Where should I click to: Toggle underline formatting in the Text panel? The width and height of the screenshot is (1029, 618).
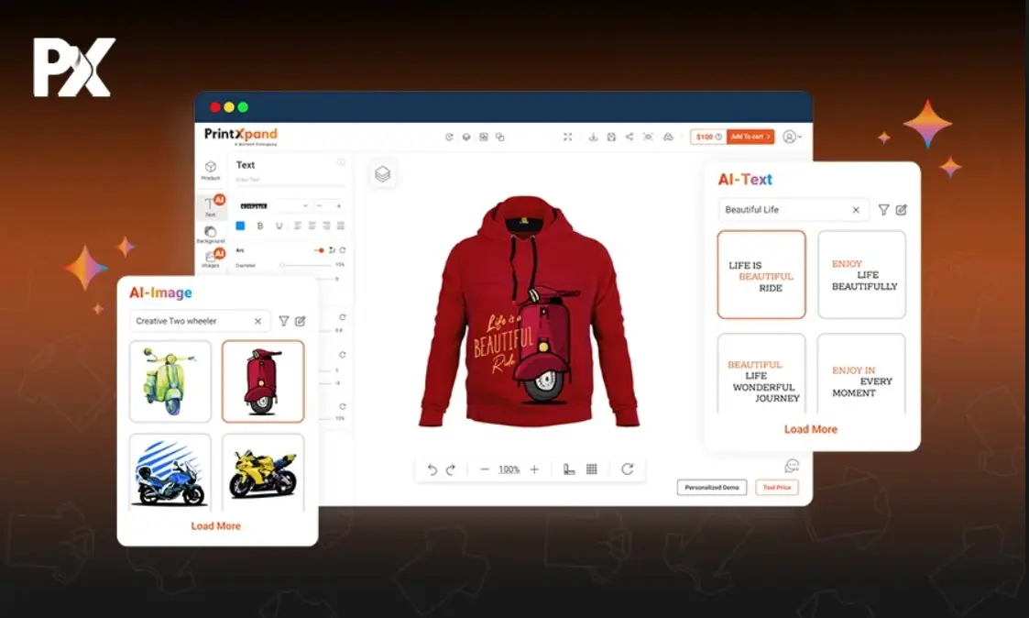pos(279,225)
